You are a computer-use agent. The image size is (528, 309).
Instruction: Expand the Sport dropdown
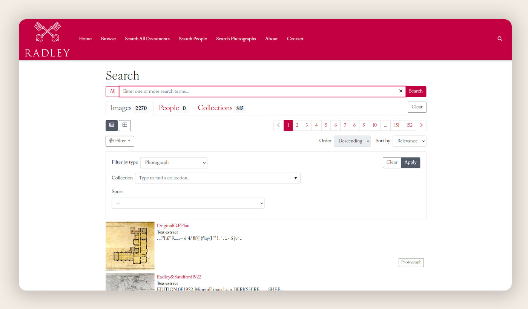click(188, 203)
